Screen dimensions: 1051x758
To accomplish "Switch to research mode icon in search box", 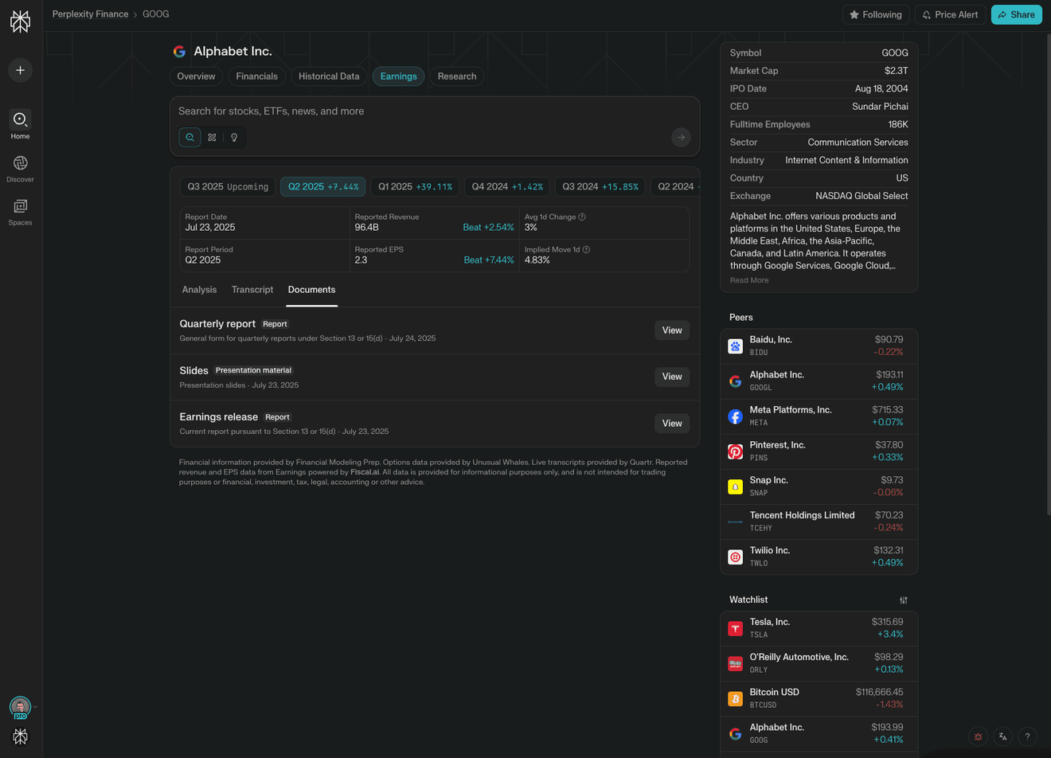I will tap(212, 137).
